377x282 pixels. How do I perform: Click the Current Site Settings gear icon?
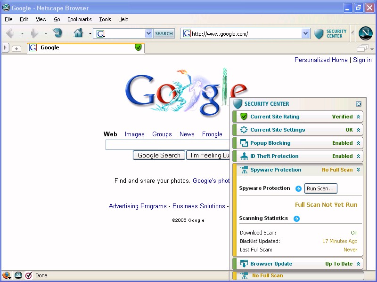[x=244, y=130]
